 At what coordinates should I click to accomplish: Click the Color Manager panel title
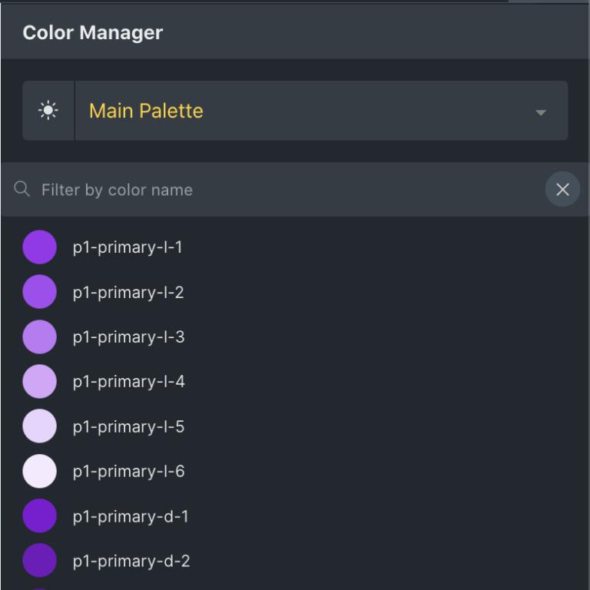[93, 33]
